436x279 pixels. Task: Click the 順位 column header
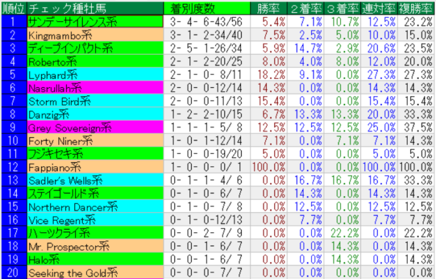point(13,9)
